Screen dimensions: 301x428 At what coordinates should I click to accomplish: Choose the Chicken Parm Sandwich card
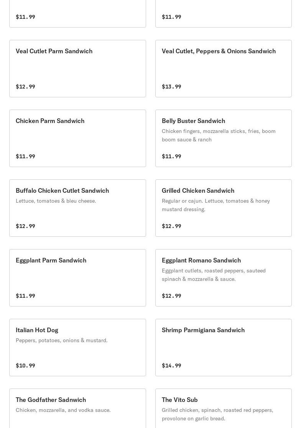[x=50, y=121]
